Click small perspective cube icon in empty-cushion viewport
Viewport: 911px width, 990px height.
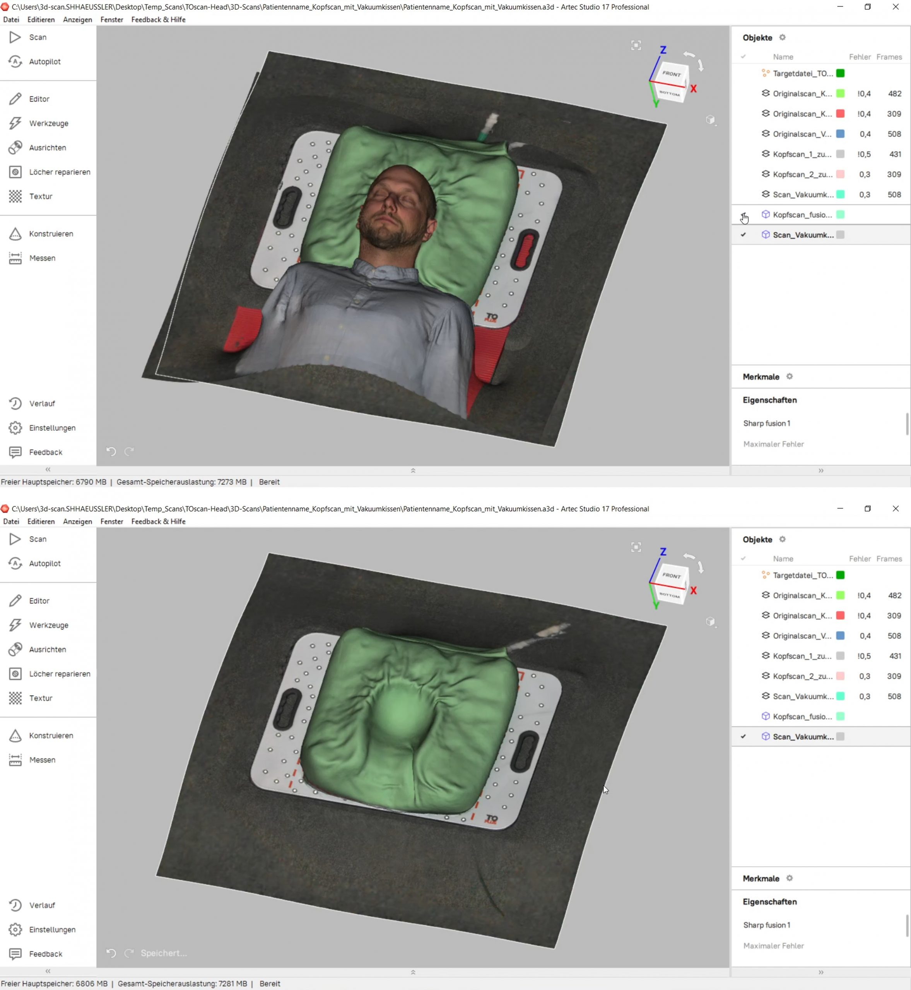coord(710,621)
